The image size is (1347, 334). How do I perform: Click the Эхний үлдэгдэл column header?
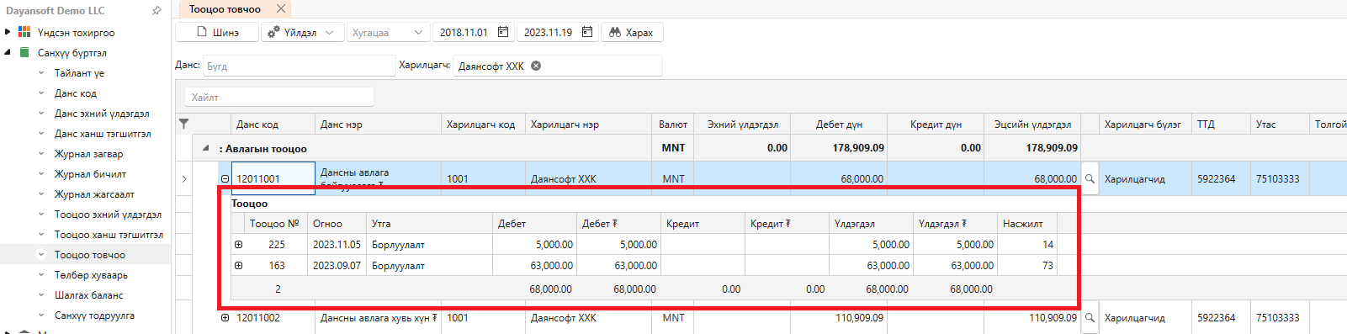(742, 124)
